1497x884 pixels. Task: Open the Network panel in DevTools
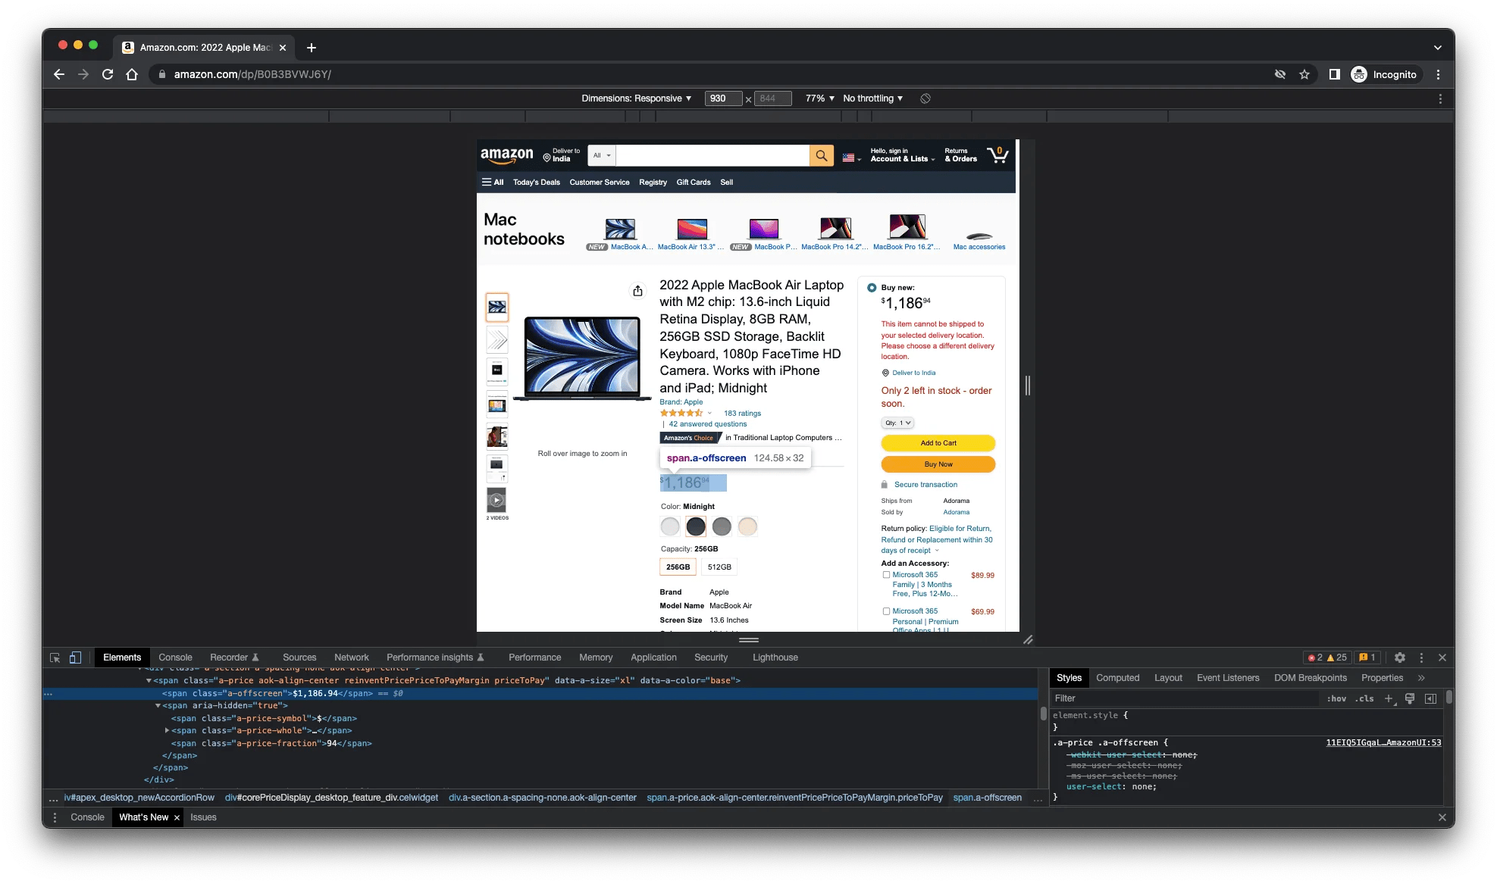[x=351, y=658]
